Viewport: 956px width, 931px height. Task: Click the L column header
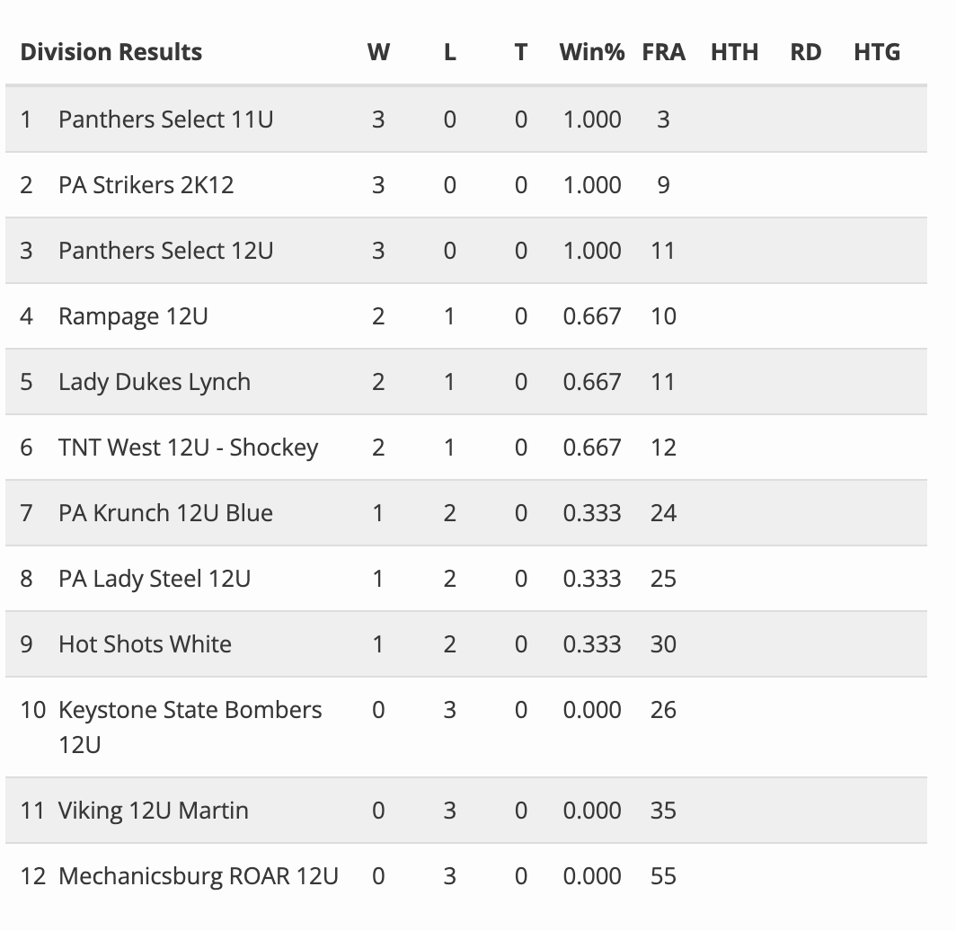click(x=449, y=52)
